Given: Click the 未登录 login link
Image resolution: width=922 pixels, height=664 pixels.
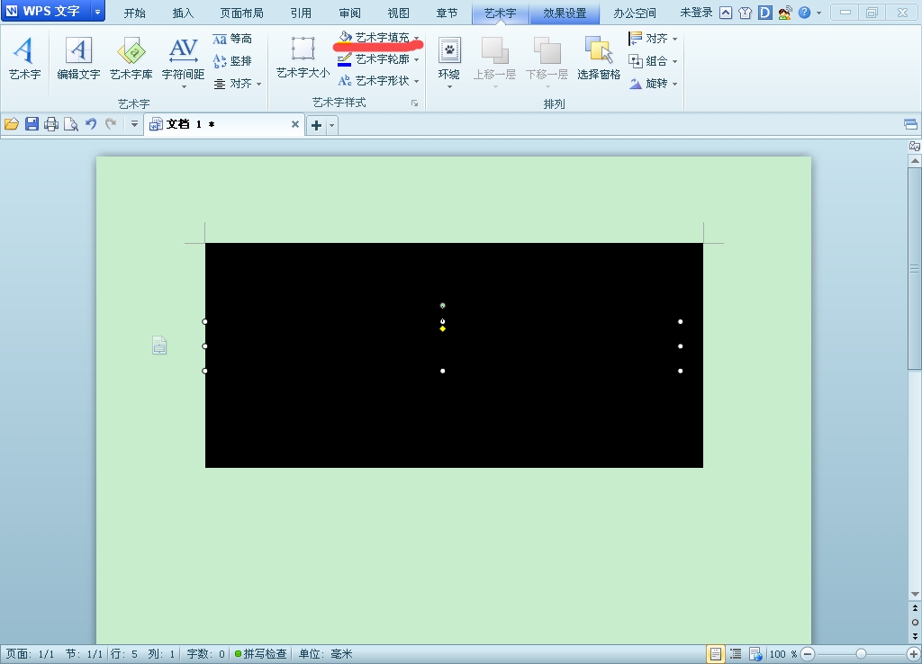Looking at the screenshot, I should 696,13.
